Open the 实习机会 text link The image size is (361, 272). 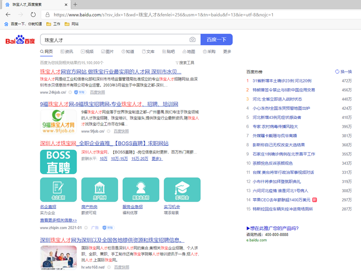click(172, 207)
